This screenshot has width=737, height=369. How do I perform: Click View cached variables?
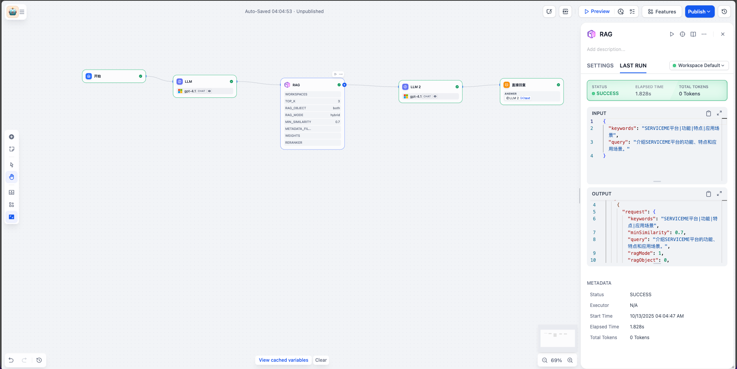[283, 360]
